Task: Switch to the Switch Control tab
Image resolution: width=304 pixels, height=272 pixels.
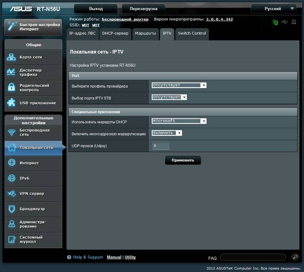Action: click(192, 33)
